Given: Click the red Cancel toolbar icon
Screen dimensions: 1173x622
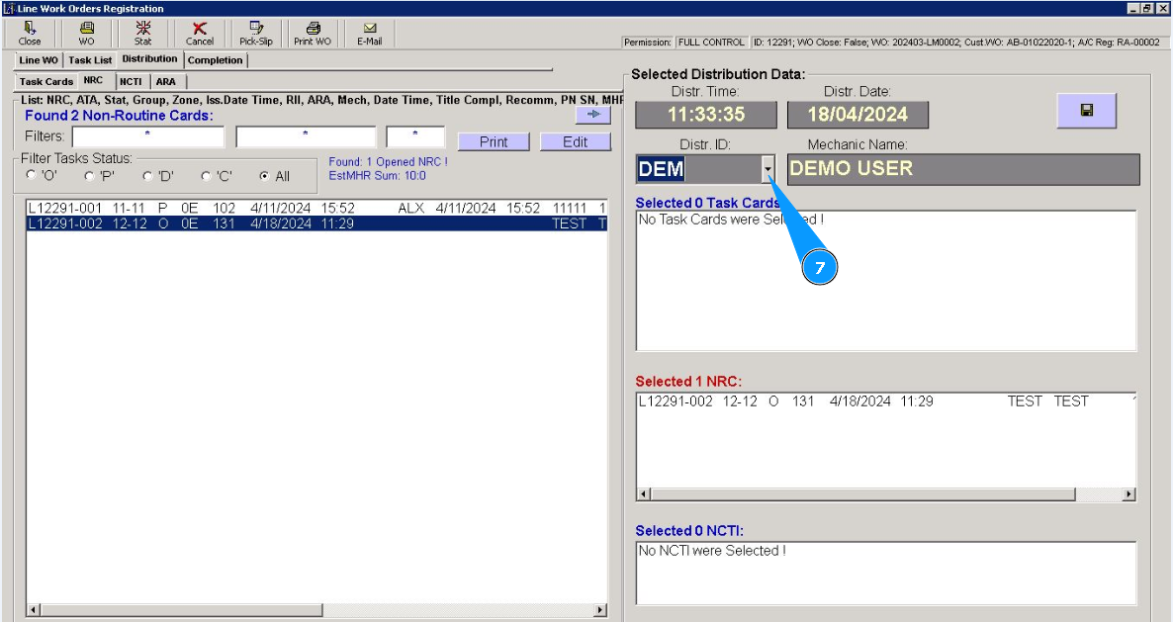Looking at the screenshot, I should [x=200, y=34].
